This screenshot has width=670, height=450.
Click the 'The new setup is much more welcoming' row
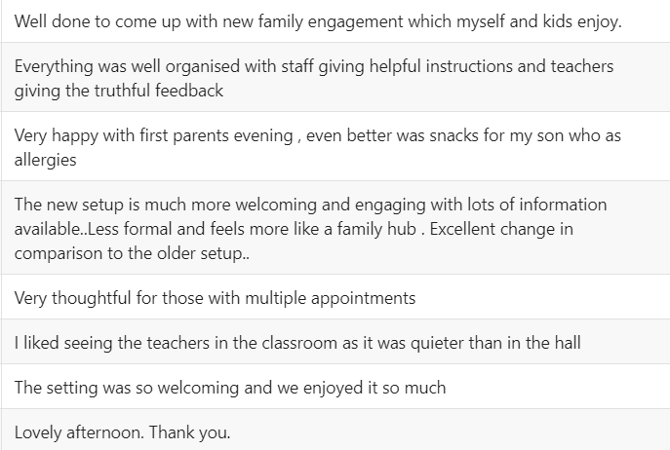pos(335,228)
